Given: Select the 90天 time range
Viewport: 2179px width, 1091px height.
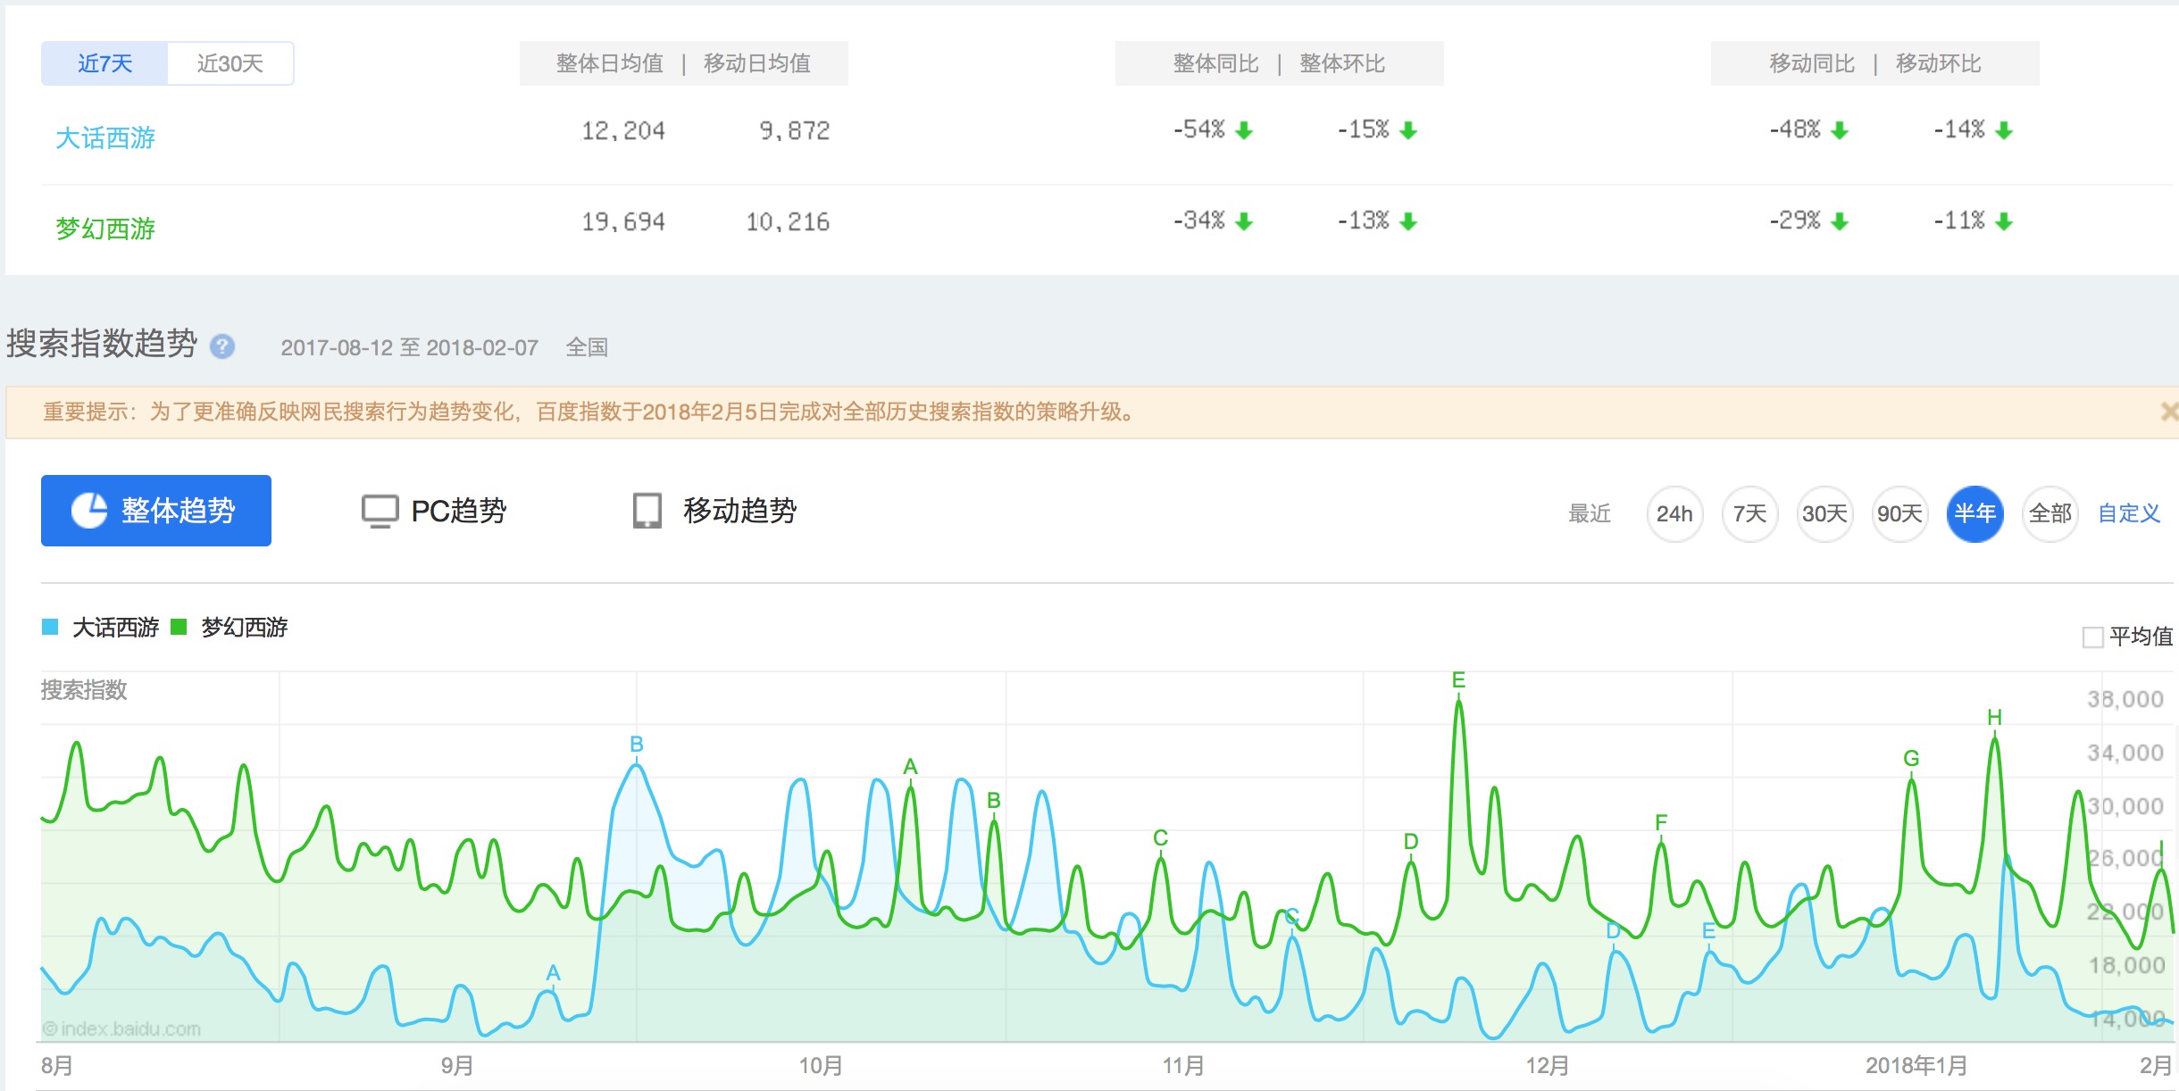Looking at the screenshot, I should click(x=1899, y=513).
